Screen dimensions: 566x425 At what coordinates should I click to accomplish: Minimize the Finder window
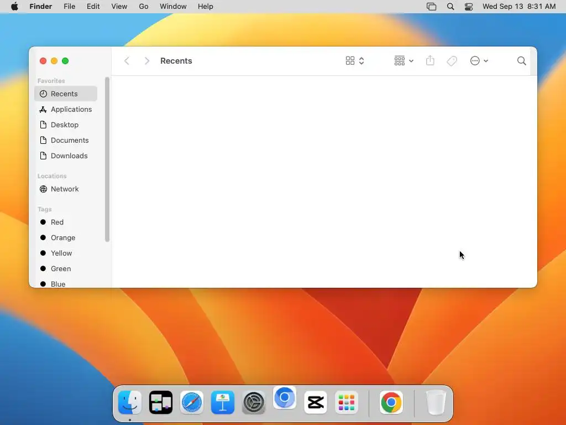coord(54,61)
